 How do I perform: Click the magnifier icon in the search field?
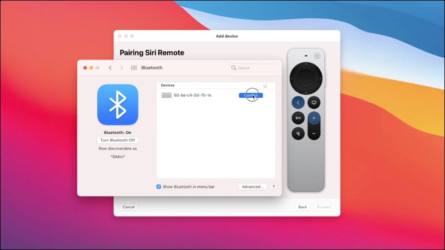(234, 68)
